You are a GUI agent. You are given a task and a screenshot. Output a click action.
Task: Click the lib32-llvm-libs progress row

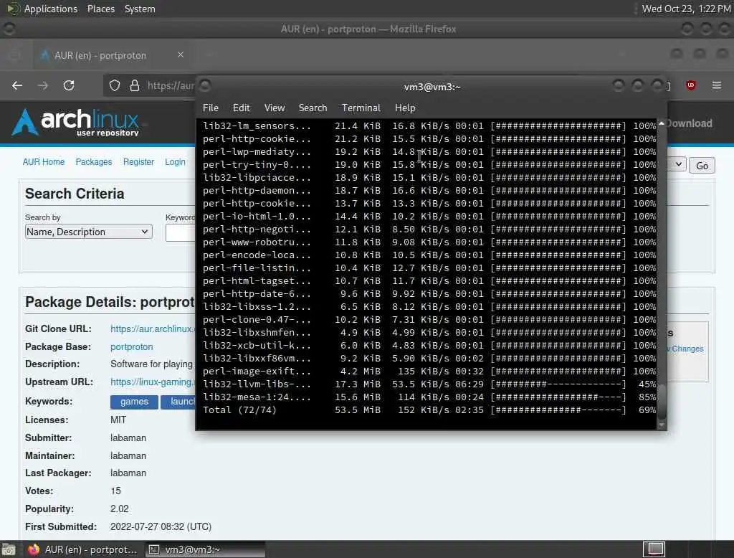point(429,384)
